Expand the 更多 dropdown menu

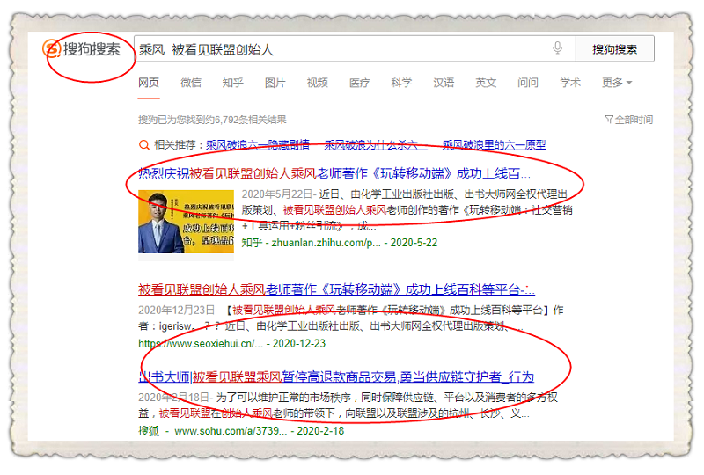(617, 83)
